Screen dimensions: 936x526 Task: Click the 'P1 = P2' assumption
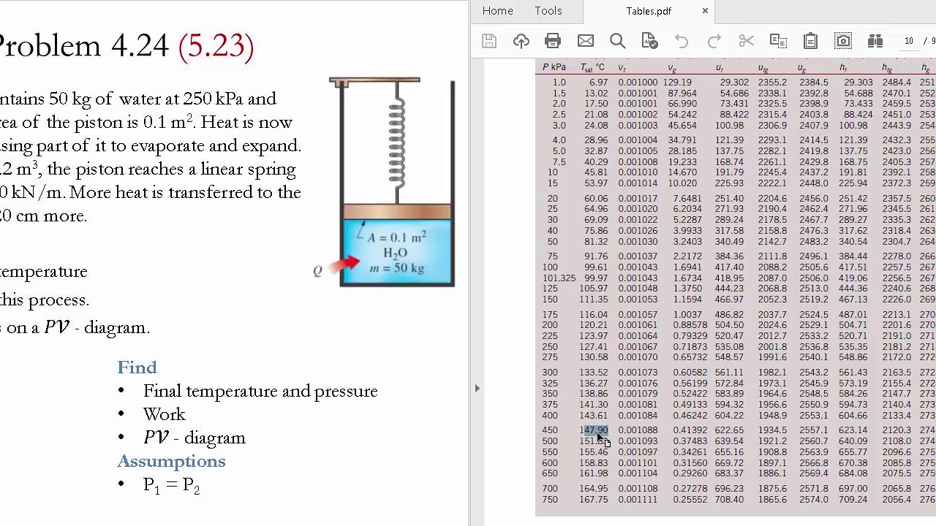tap(172, 486)
